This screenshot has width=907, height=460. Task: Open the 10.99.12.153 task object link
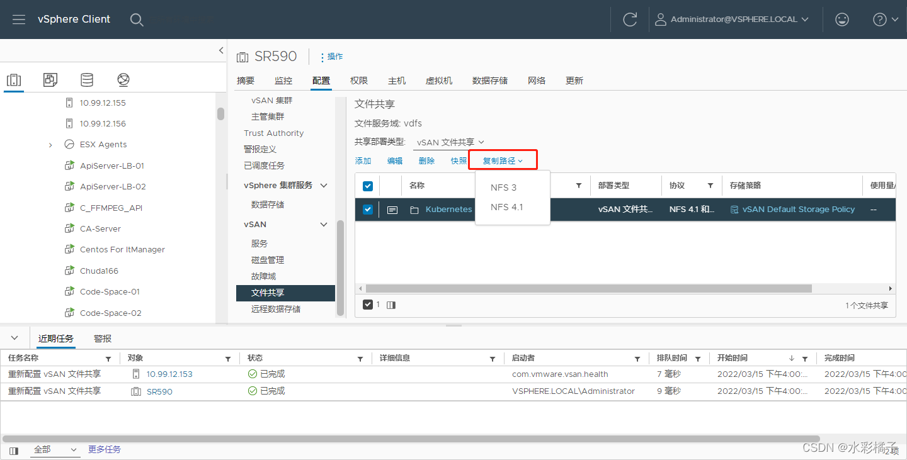coord(169,374)
